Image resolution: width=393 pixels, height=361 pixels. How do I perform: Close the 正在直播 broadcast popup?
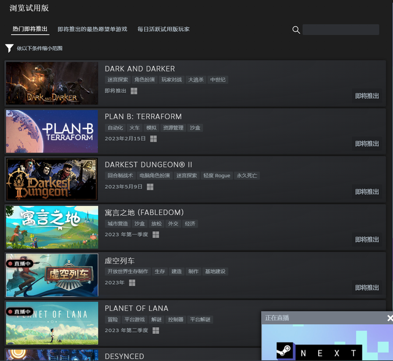click(x=390, y=318)
